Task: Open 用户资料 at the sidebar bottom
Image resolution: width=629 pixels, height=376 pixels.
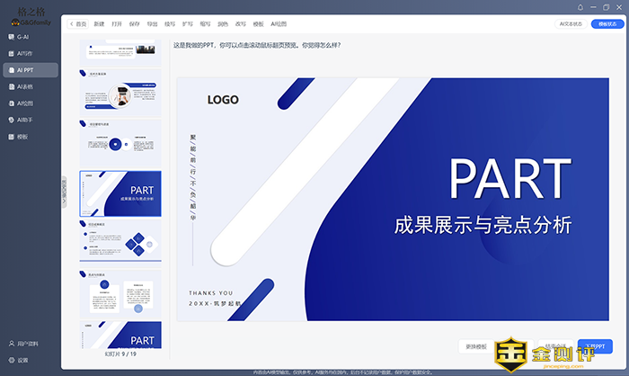Action: coord(25,344)
